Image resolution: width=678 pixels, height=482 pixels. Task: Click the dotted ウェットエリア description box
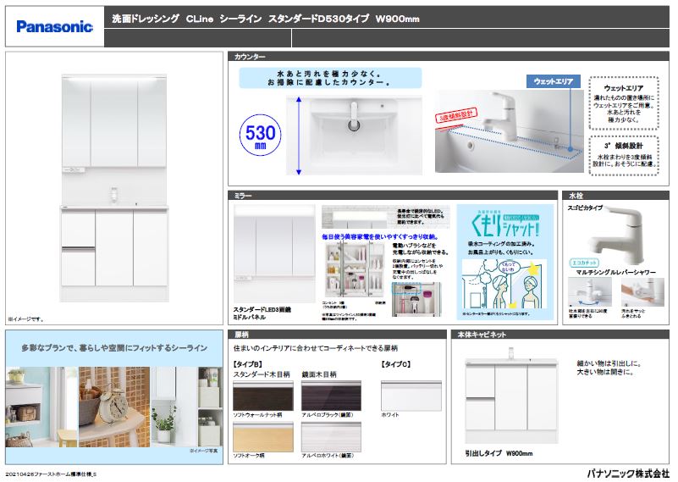624,103
